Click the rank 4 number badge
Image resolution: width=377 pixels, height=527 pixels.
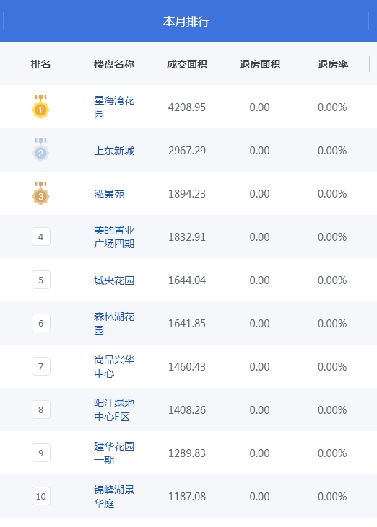(41, 236)
